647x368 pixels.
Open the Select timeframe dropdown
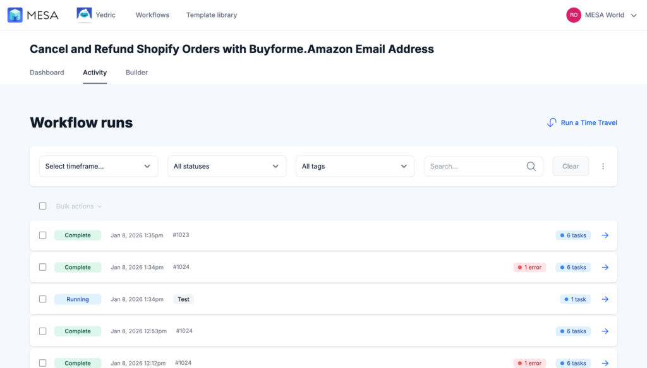coord(98,166)
